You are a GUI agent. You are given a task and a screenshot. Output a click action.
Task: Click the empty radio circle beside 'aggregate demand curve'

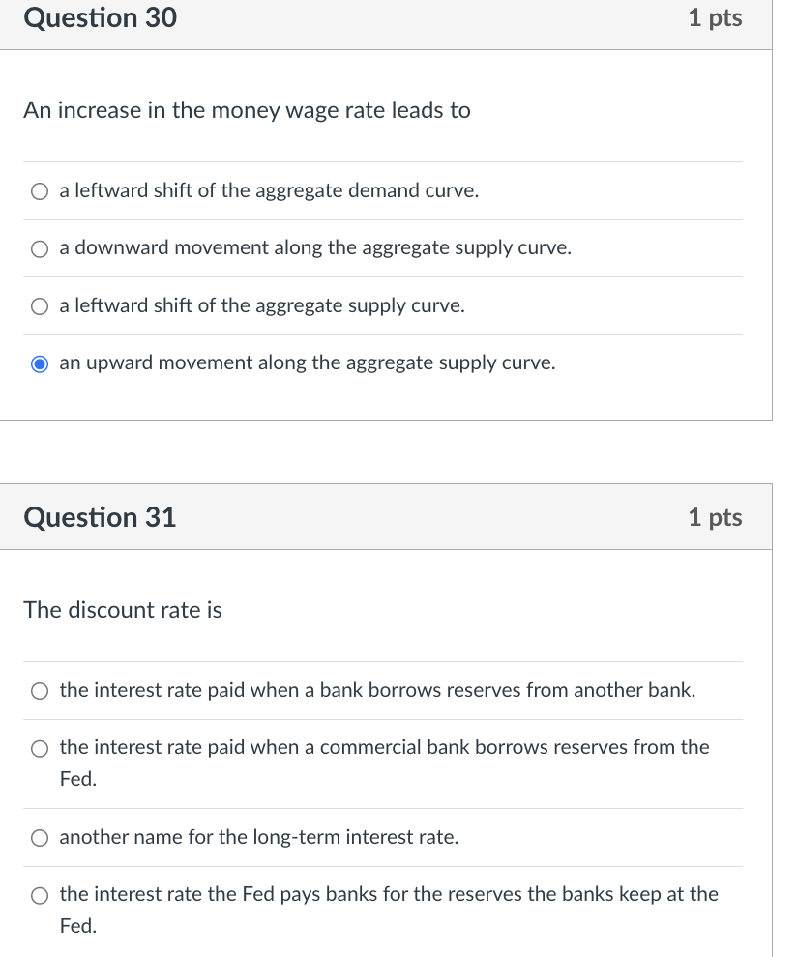pyautogui.click(x=40, y=191)
